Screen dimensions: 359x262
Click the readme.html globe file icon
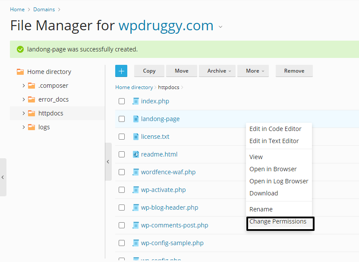point(135,154)
